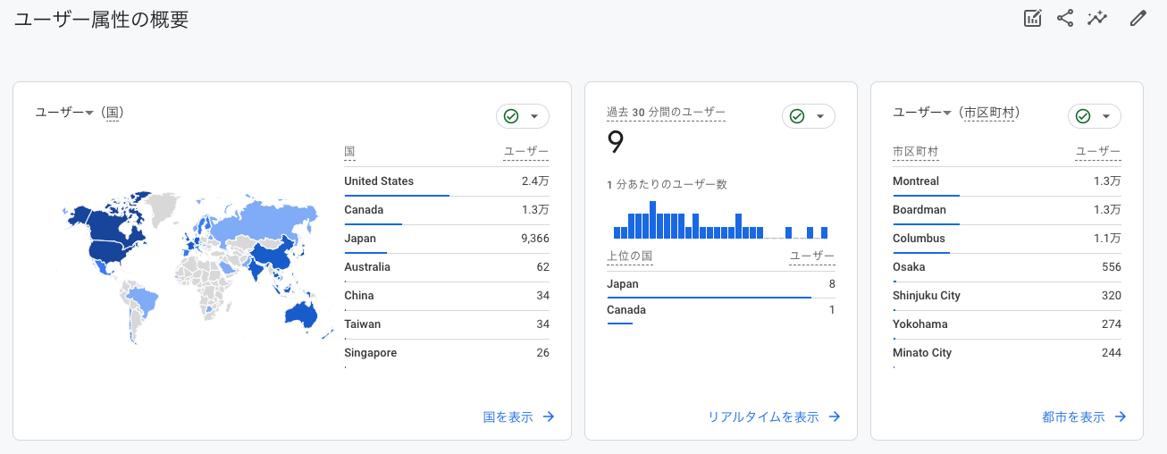Select the Australia row

click(447, 267)
